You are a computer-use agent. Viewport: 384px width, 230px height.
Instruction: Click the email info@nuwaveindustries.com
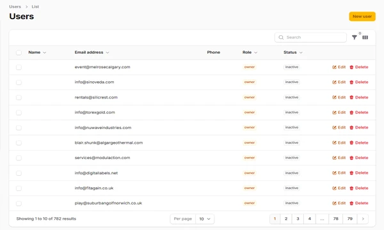[103, 128]
